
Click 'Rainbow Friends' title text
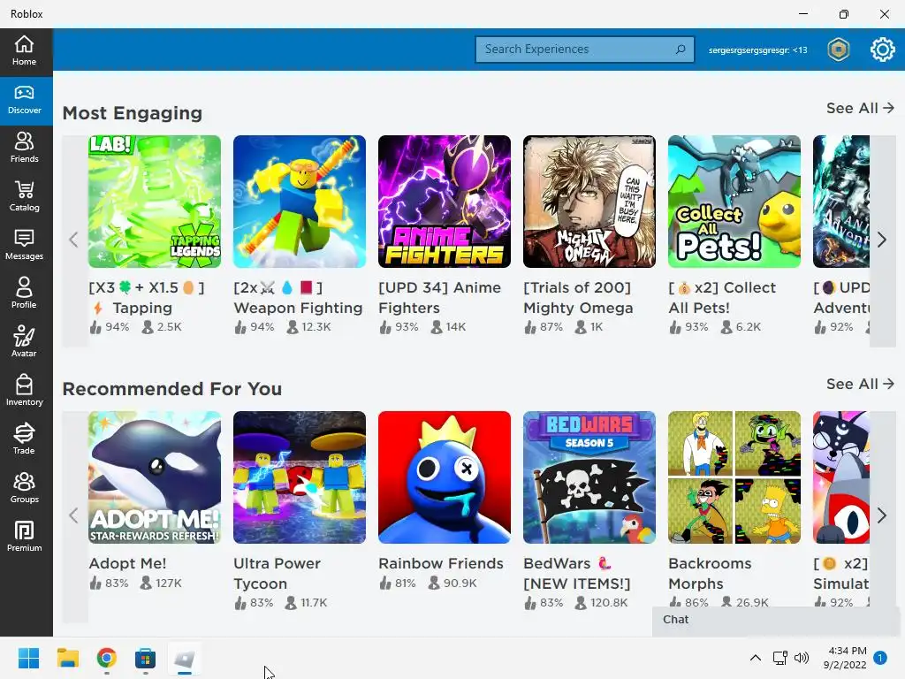pos(441,563)
